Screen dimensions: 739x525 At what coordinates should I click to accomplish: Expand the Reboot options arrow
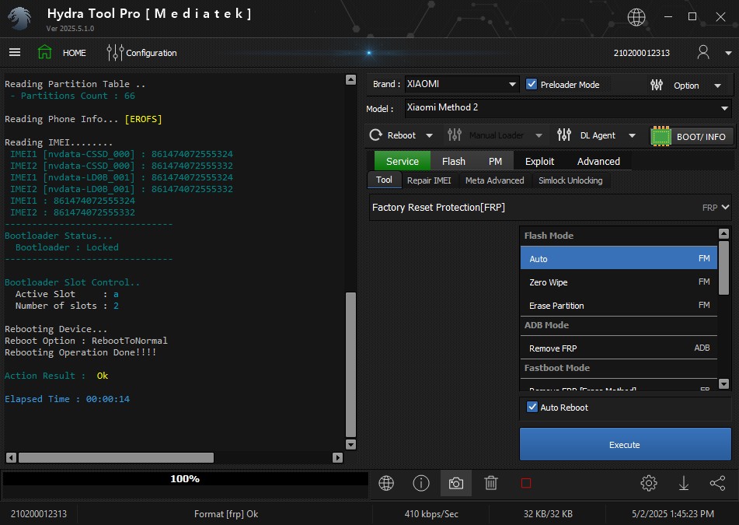429,136
